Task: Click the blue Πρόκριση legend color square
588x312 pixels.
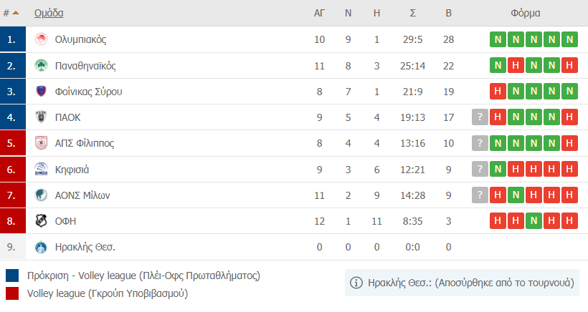Action: (x=12, y=276)
